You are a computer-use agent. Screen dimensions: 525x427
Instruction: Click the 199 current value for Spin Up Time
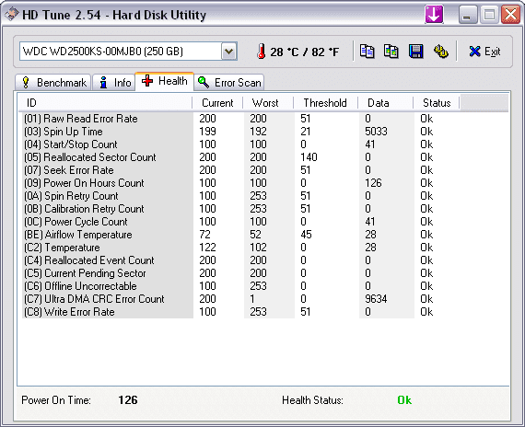tap(207, 132)
